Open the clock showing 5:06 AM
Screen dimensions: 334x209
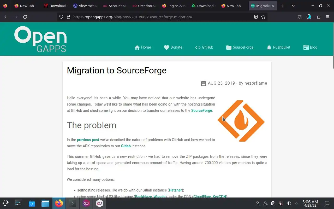tap(310, 203)
